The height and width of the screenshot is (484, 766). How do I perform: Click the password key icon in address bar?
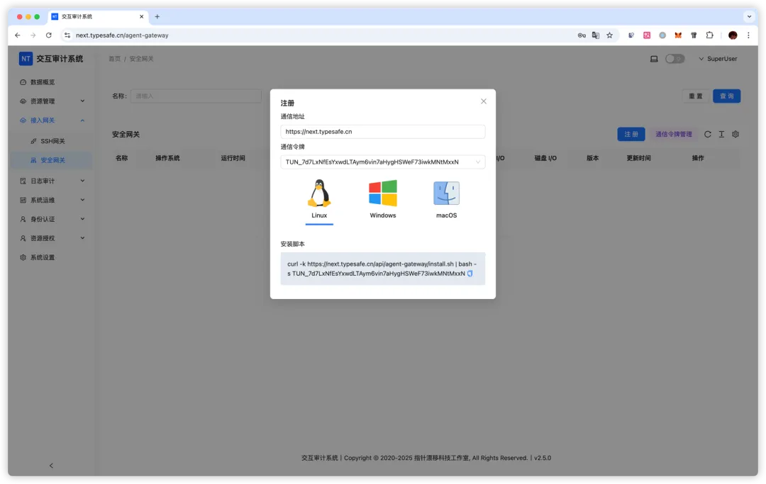tap(582, 35)
